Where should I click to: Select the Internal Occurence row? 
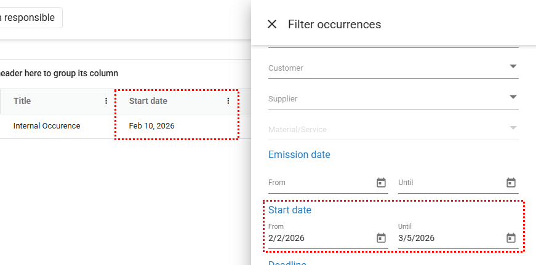(47, 126)
